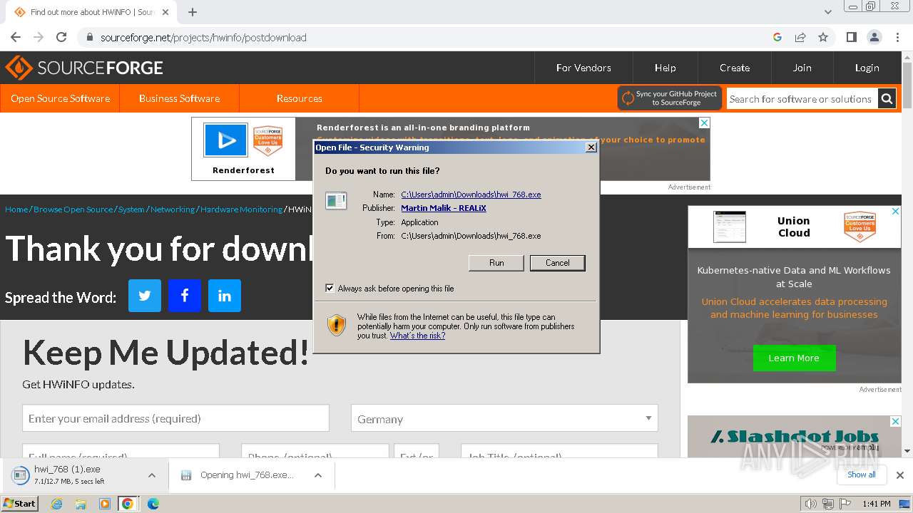
Task: Click Sync your GitHub Project button
Action: click(669, 98)
